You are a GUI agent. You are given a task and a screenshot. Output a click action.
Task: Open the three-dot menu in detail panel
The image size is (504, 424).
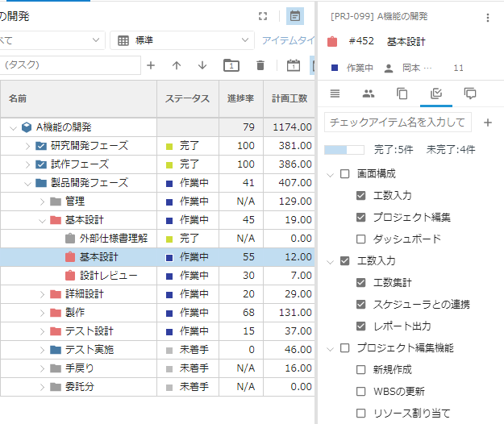pos(487,17)
